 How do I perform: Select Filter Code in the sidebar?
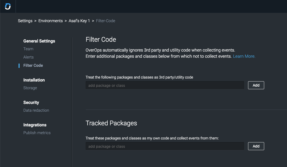point(33,65)
